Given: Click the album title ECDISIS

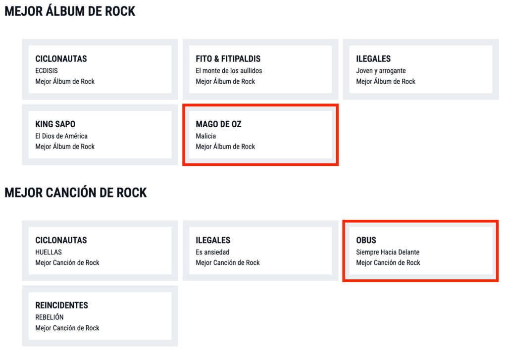Looking at the screenshot, I should 47,71.
